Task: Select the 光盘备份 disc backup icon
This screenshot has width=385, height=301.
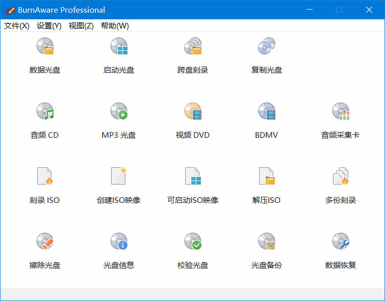Action: 267,241
